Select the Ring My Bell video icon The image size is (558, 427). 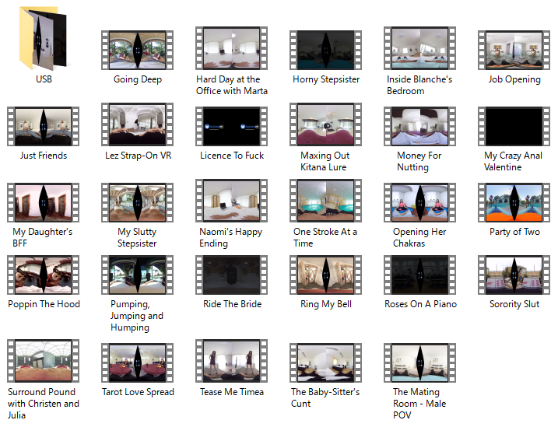pos(326,274)
